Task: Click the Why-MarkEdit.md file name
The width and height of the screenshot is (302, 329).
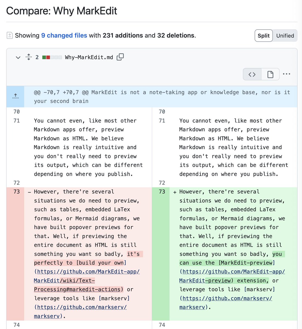Action: click(x=89, y=57)
